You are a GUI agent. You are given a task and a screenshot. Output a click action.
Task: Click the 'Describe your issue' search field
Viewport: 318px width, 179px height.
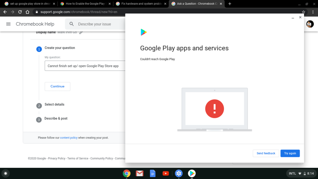tap(94, 24)
